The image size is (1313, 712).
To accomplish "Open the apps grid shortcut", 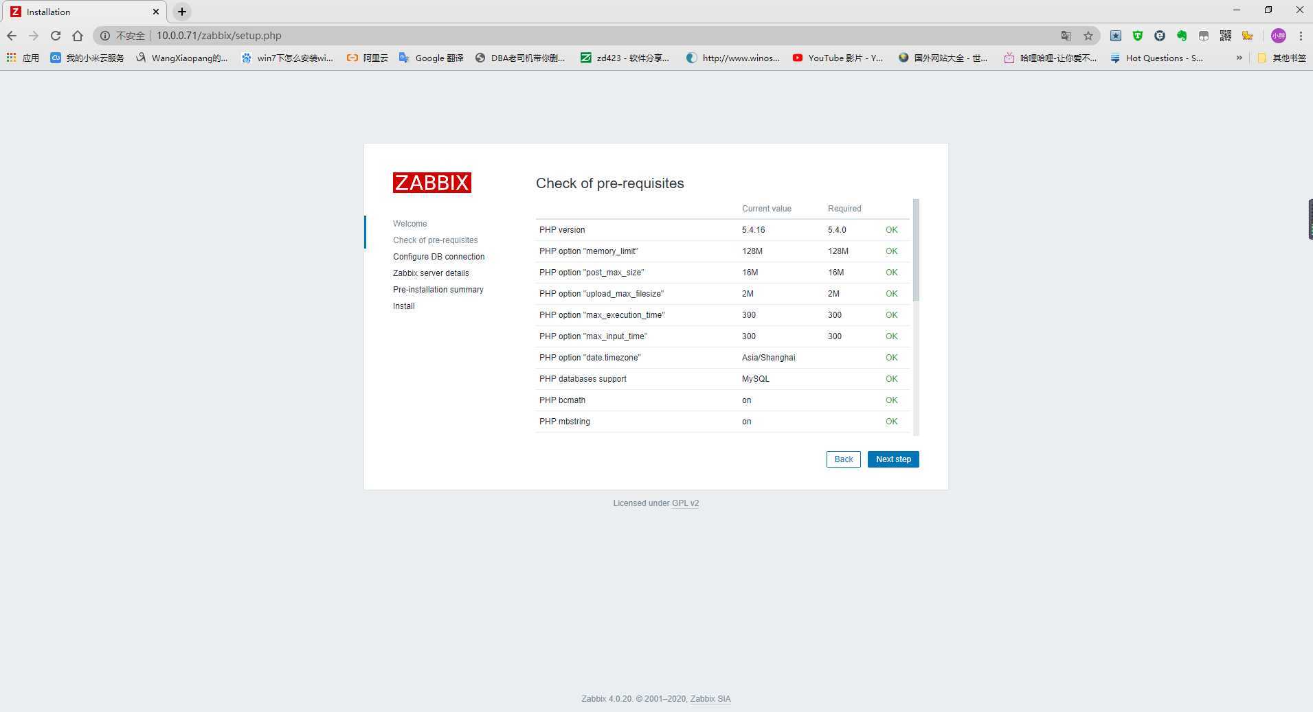I will pyautogui.click(x=23, y=58).
